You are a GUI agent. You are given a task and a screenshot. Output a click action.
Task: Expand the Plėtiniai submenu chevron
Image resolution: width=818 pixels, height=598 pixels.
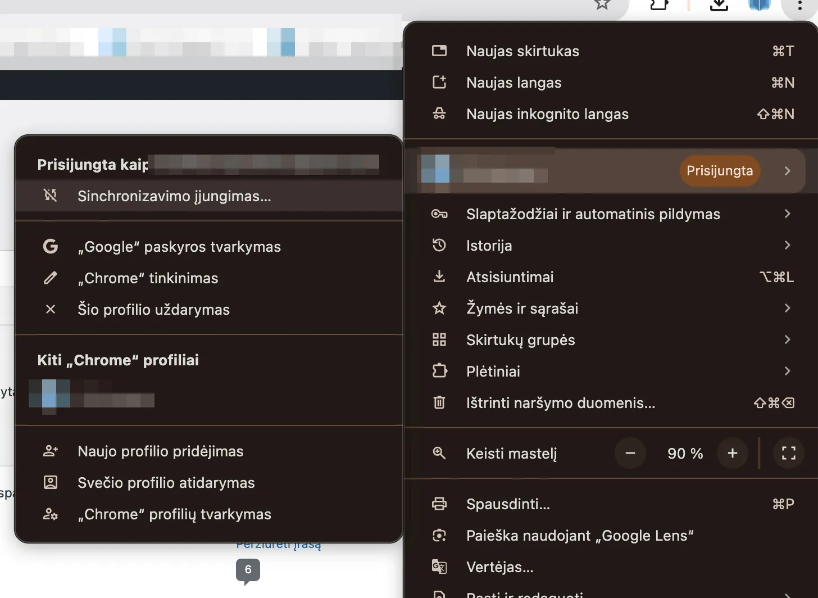[787, 372]
